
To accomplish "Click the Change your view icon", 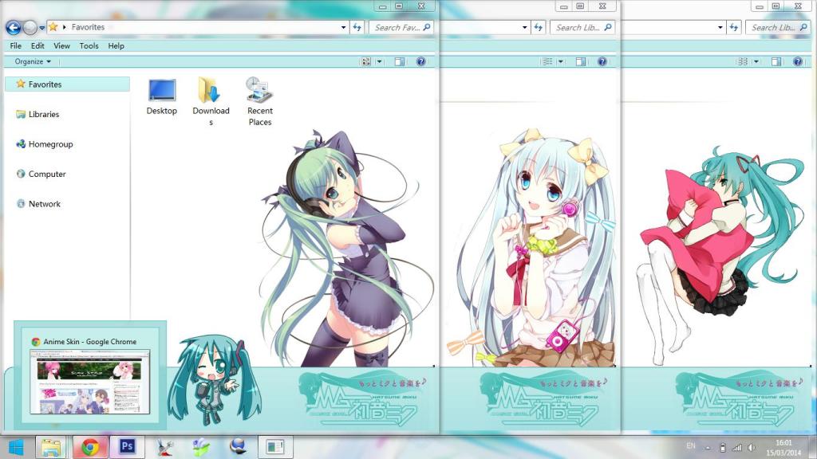I will (x=366, y=61).
